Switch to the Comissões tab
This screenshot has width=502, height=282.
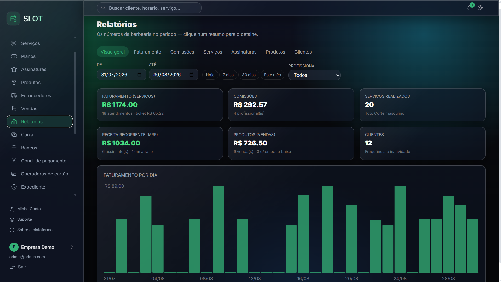point(182,52)
